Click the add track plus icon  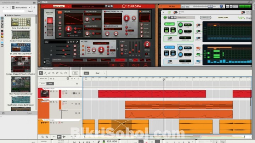pos(68,79)
